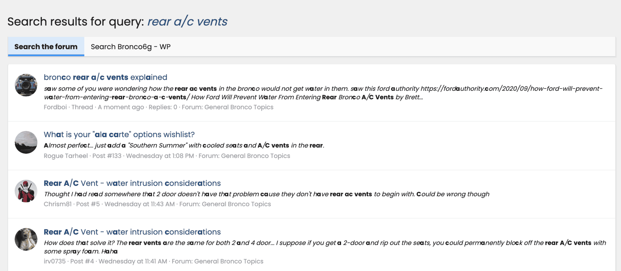Open 'ala carte options wishlist' result
This screenshot has height=271, width=621.
pos(119,134)
